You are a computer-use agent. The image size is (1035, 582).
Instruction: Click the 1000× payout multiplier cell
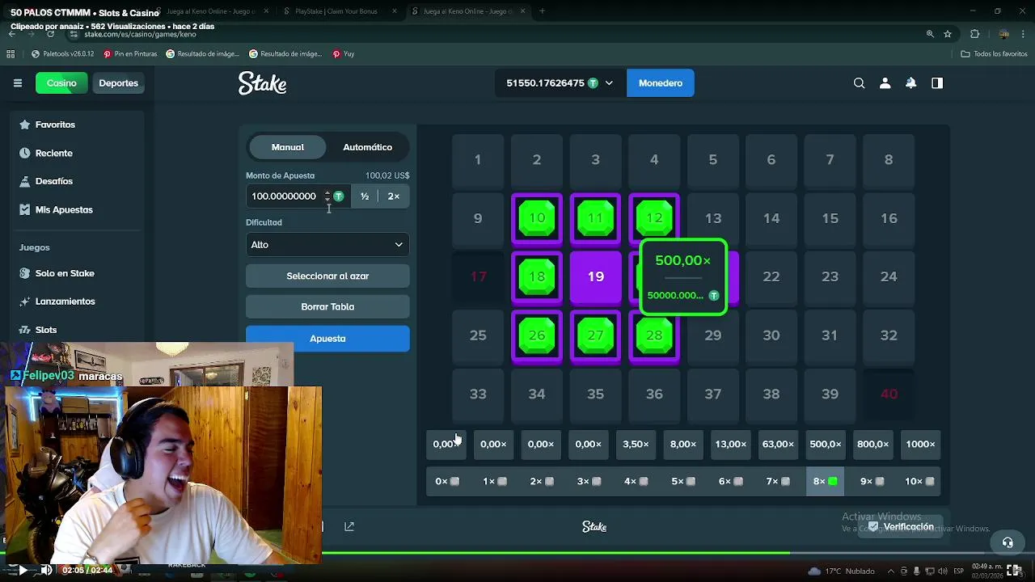tap(920, 444)
